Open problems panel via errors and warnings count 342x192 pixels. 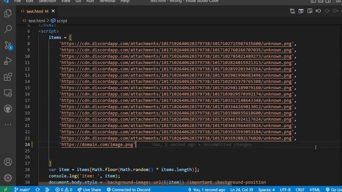click(x=64, y=190)
